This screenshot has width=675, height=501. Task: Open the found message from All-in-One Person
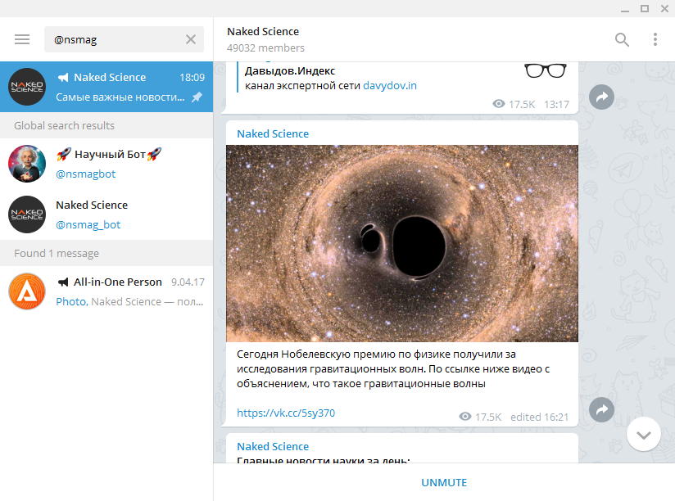click(123, 291)
